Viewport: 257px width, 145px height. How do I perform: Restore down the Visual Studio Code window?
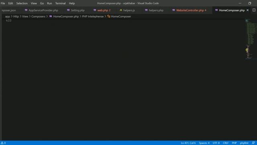pos(250,3)
